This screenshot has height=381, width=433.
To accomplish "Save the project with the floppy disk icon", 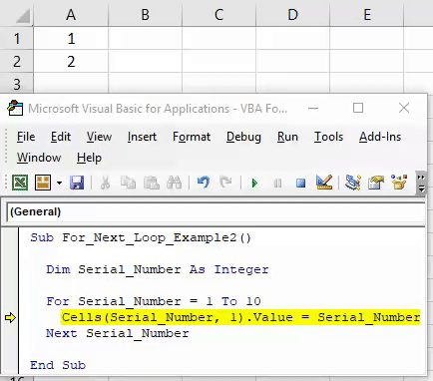I will (77, 183).
